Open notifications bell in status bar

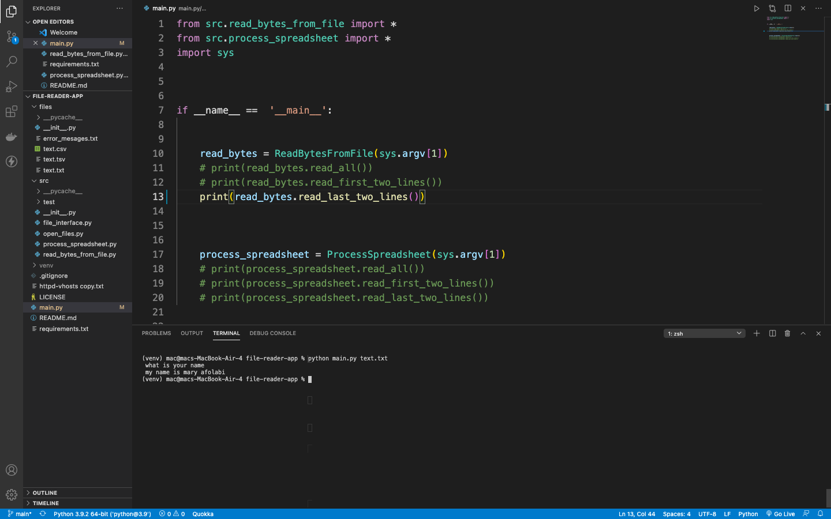coord(820,514)
